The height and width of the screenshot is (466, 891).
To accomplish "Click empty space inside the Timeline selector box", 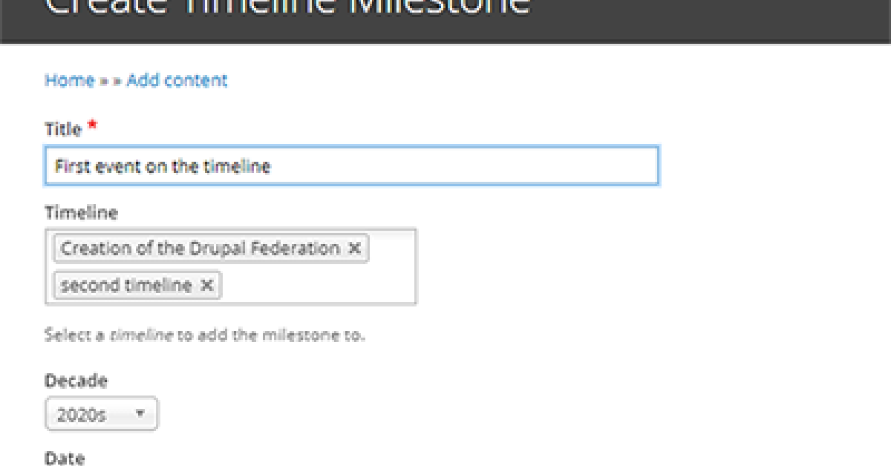I will [x=319, y=286].
